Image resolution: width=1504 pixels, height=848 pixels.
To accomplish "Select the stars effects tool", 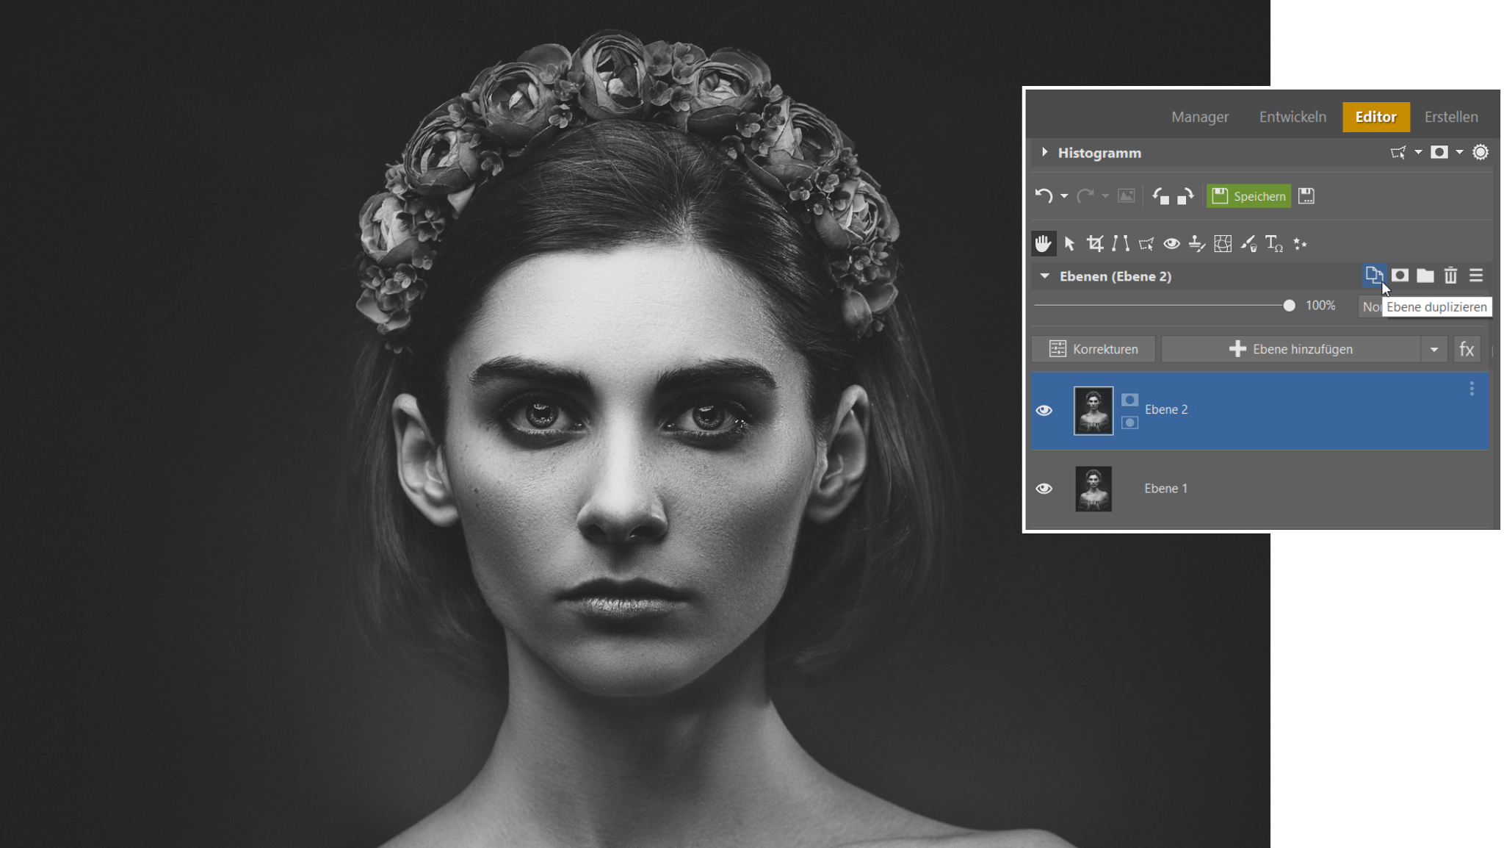I will (1300, 243).
